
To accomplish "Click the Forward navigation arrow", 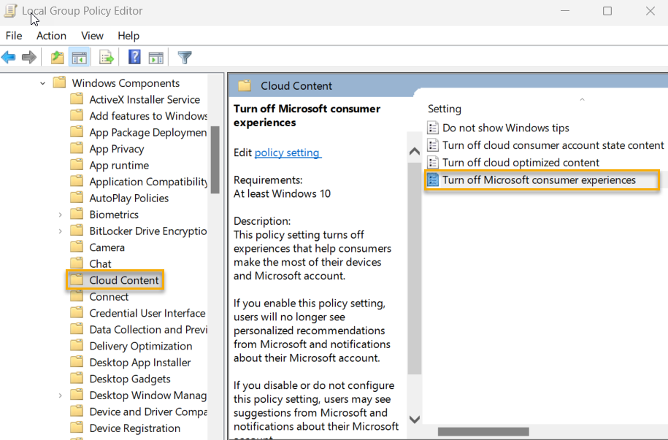I will (29, 57).
